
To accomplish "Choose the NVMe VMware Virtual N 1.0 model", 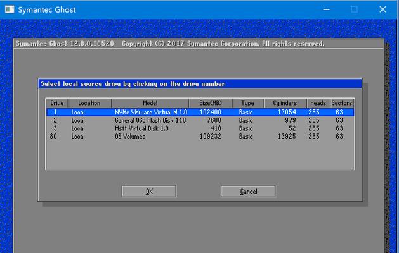I will [151, 112].
